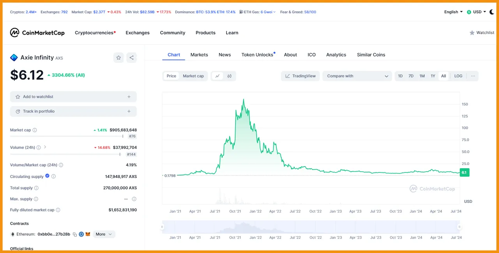Click Circulating supply verified badge
Screen dimensions: 499x253
point(48,176)
